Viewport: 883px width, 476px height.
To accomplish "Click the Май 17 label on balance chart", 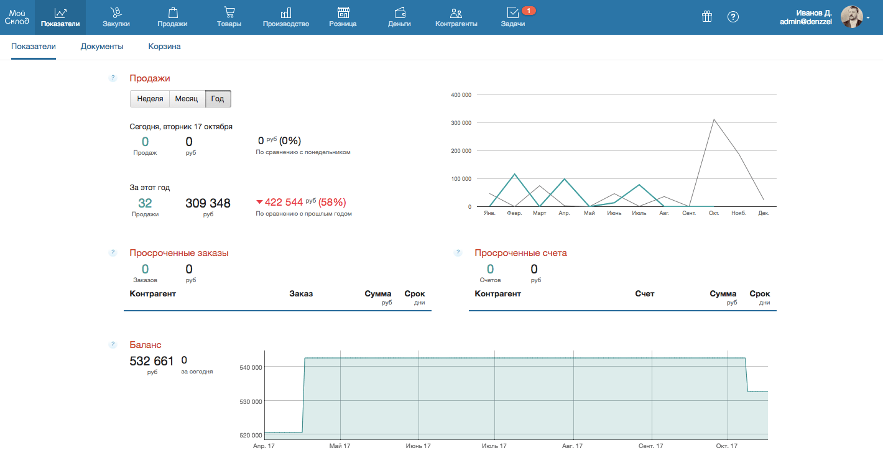I will (x=340, y=446).
